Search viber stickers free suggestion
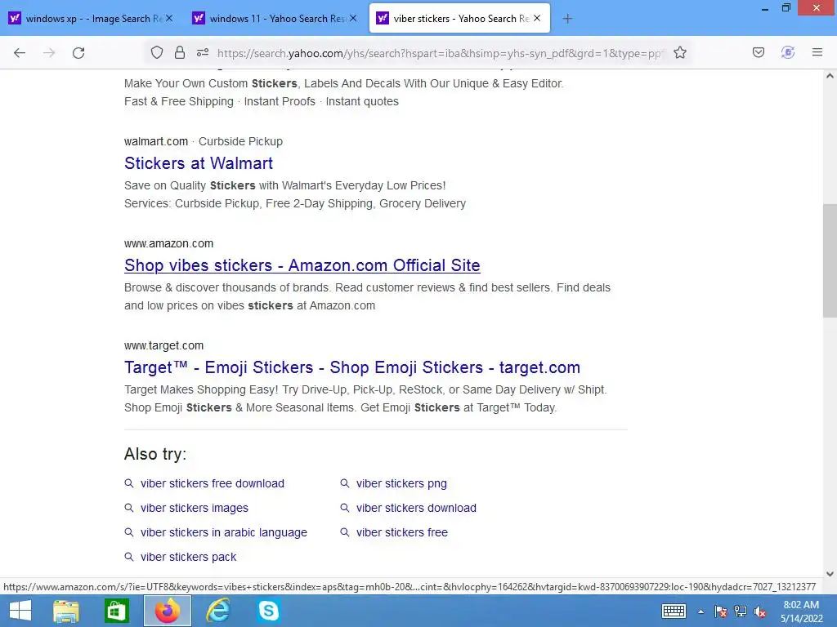 click(x=402, y=532)
